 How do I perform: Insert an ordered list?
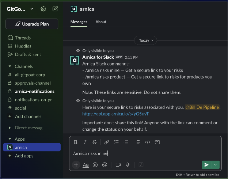click(x=116, y=142)
